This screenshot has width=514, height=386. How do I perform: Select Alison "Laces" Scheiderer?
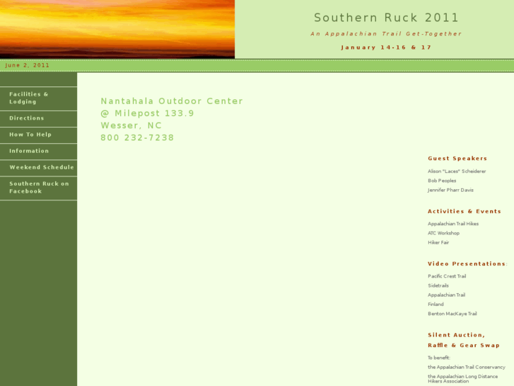pos(457,171)
